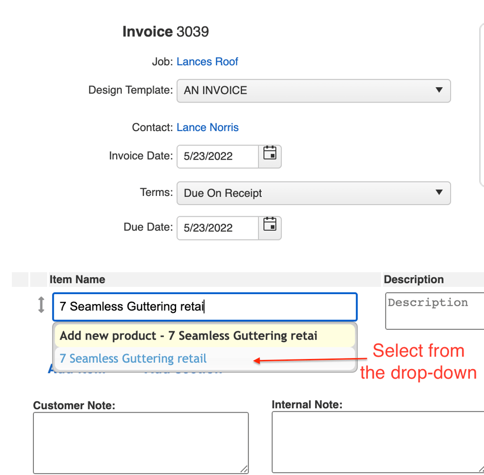Open the Due Date calendar picker
The image size is (484, 475).
tap(270, 227)
